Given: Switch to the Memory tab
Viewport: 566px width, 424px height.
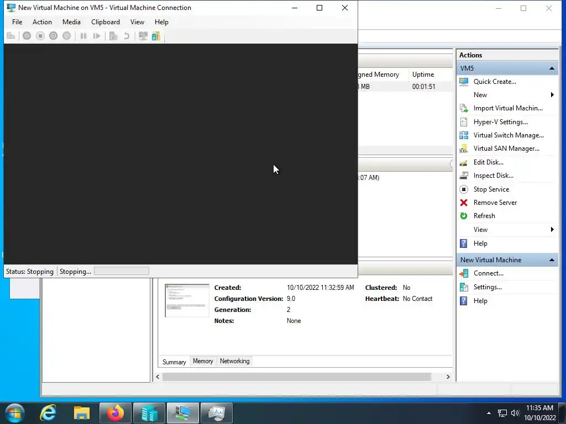Looking at the screenshot, I should 203,361.
